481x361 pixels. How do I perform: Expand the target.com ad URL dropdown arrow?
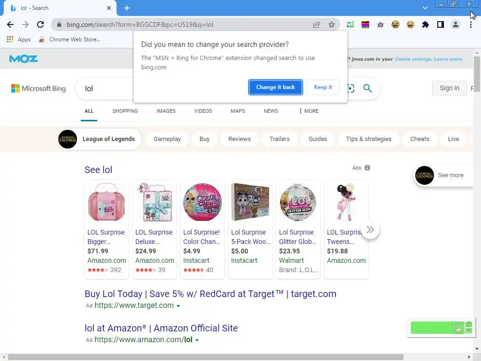click(x=178, y=306)
